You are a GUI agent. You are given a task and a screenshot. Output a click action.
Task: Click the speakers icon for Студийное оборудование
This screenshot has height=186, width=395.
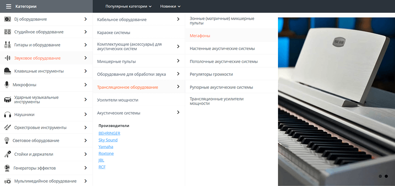point(7,32)
